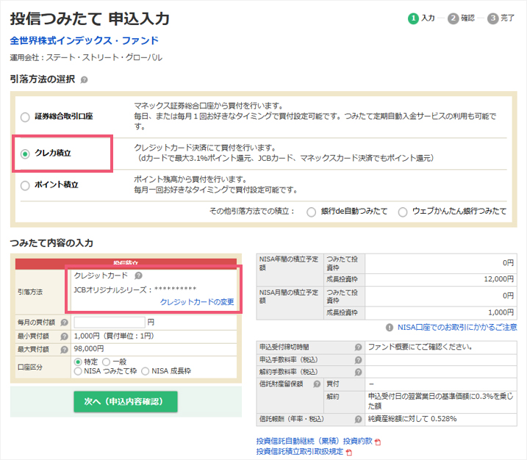527x460 pixels.
Task: Click help icon in 申込受付締切時間 row
Action: [358, 347]
